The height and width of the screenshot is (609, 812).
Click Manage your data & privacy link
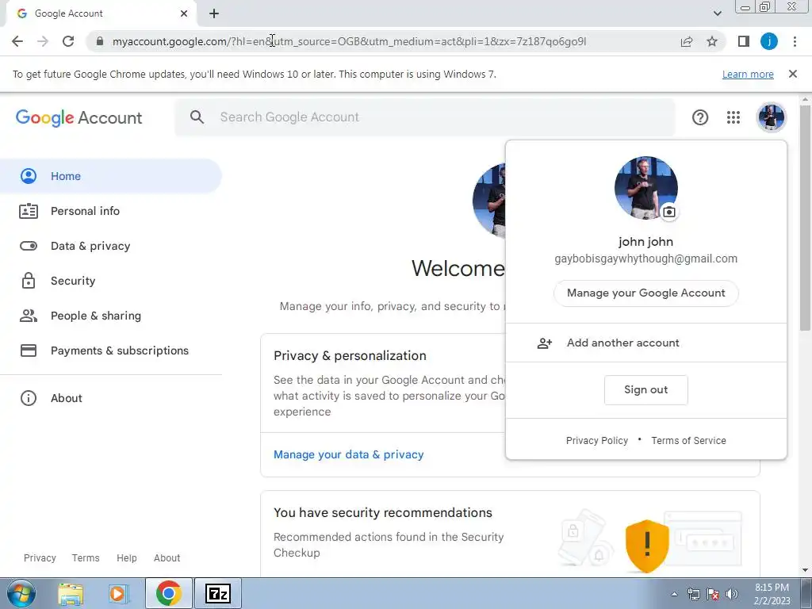click(349, 454)
